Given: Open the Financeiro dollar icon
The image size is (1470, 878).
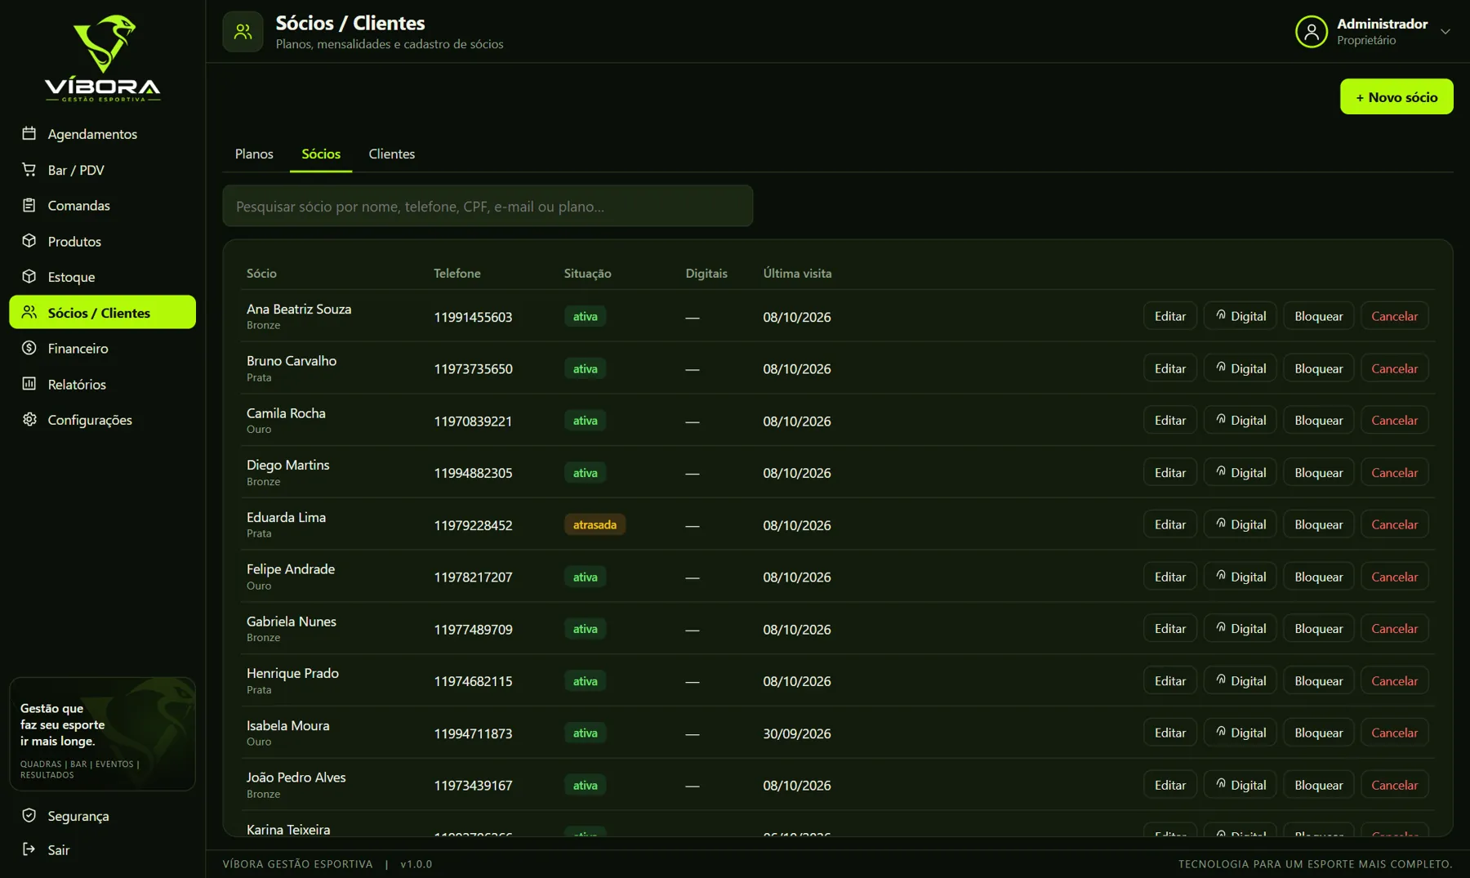Looking at the screenshot, I should click(x=29, y=348).
